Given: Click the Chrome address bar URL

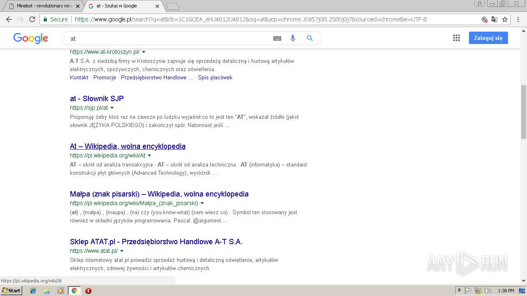Looking at the screenshot, I should click(x=251, y=19).
